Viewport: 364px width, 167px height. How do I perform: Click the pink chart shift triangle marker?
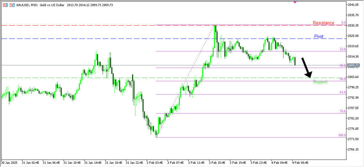click(x=295, y=2)
